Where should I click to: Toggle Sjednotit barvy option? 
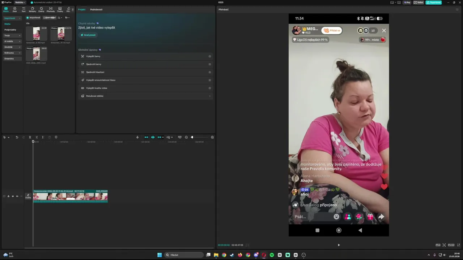point(210,64)
